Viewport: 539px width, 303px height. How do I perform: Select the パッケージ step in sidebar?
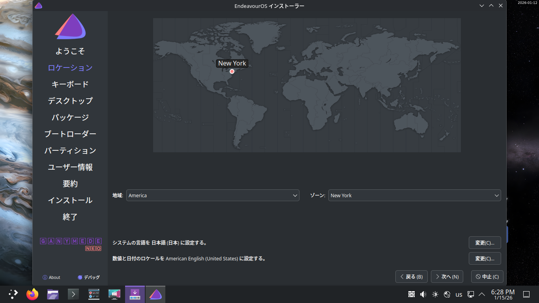[x=70, y=118]
